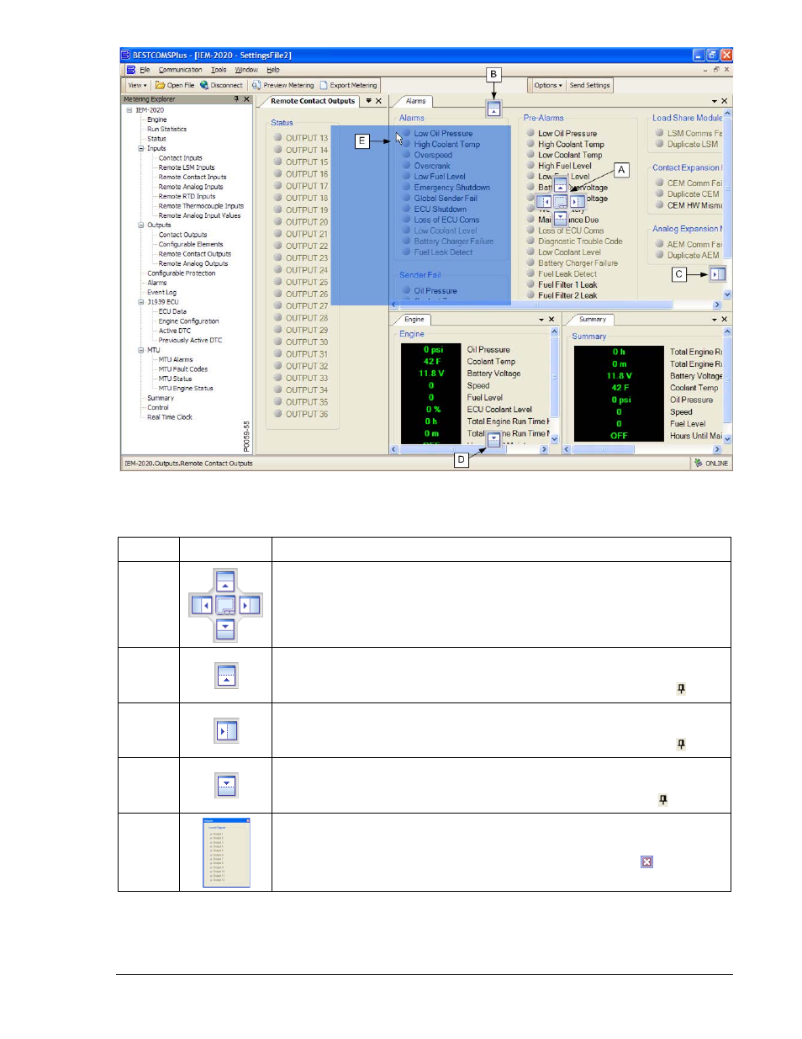
Task: Click the purple X icon in the table's last row
Action: 646,861
